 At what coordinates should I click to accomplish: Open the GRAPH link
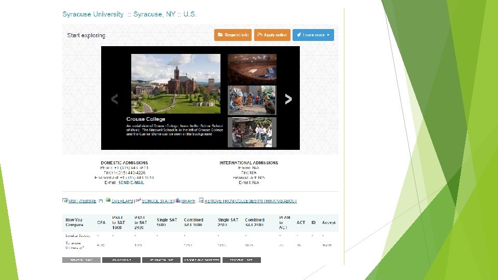[188, 201]
